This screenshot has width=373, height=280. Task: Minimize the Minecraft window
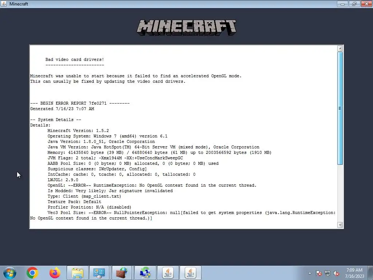[x=342, y=4]
